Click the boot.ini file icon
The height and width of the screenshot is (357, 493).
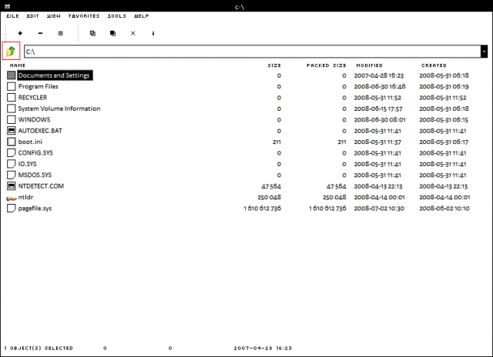[x=12, y=142]
